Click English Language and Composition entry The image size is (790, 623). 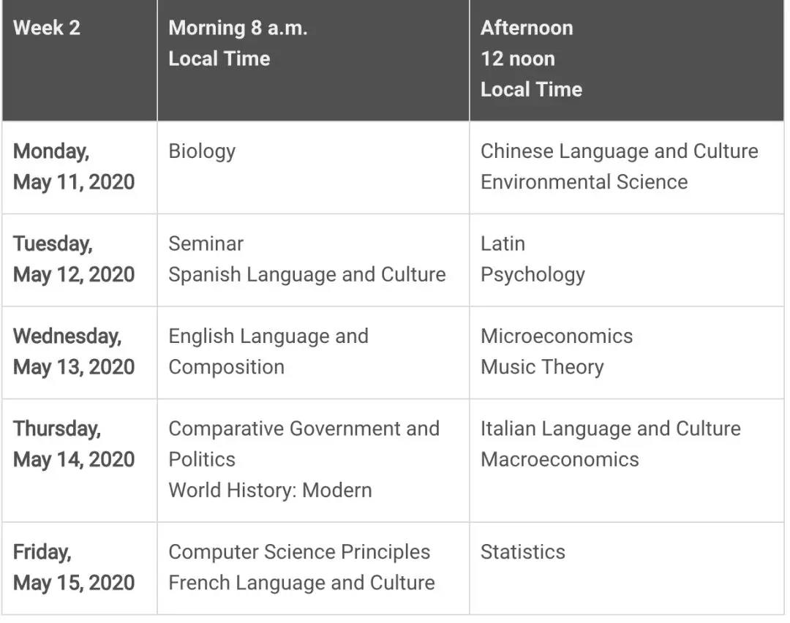[x=268, y=351]
